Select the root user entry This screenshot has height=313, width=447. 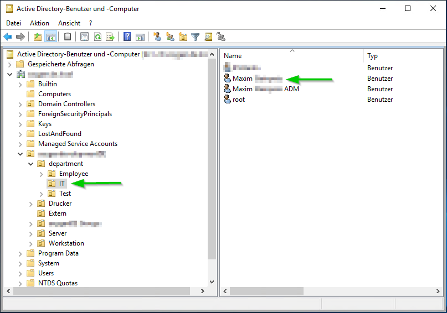click(x=239, y=100)
